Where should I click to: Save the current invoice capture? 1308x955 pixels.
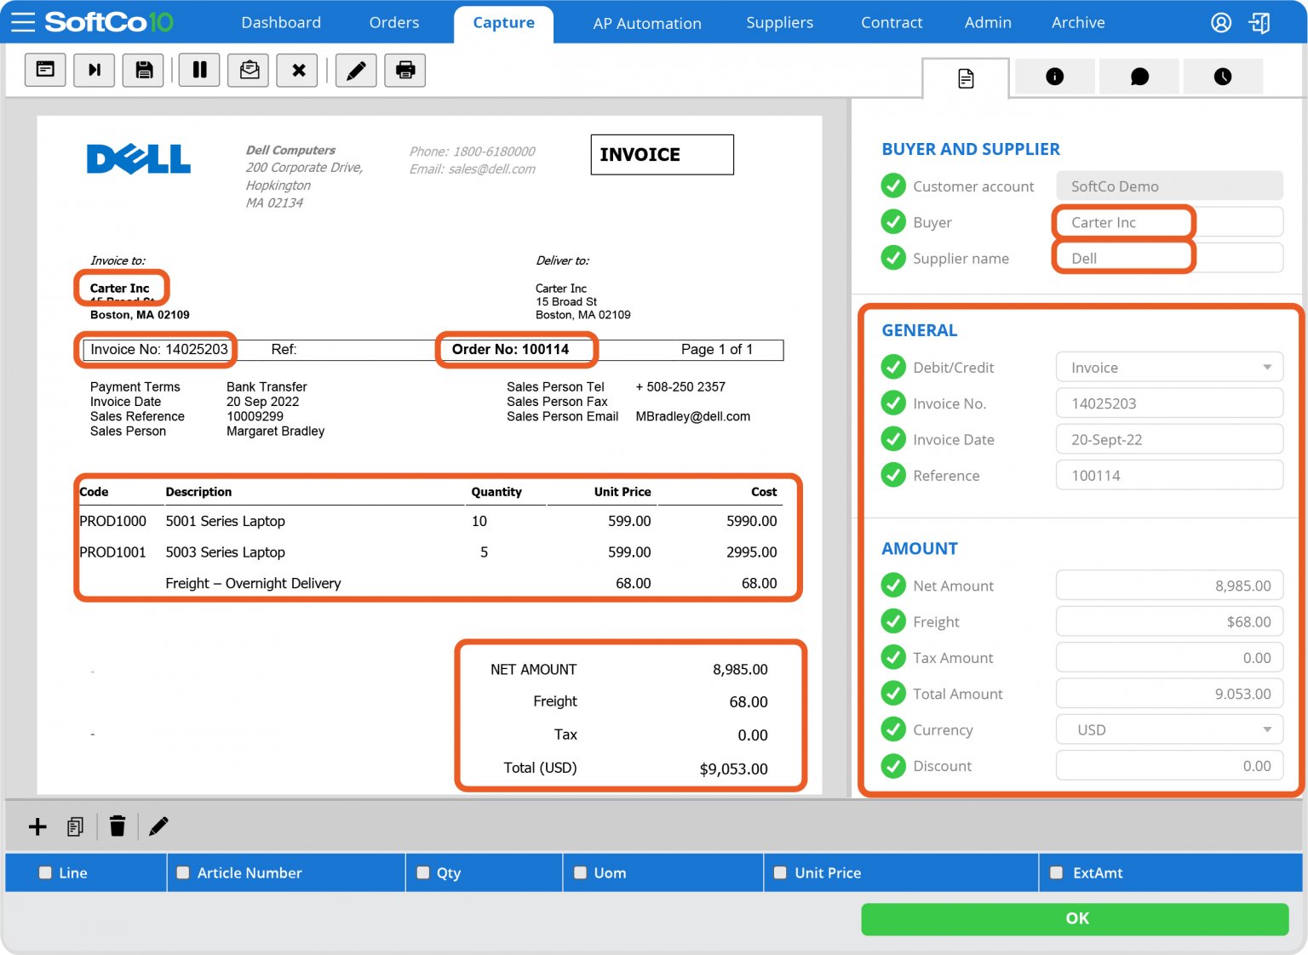(x=143, y=70)
